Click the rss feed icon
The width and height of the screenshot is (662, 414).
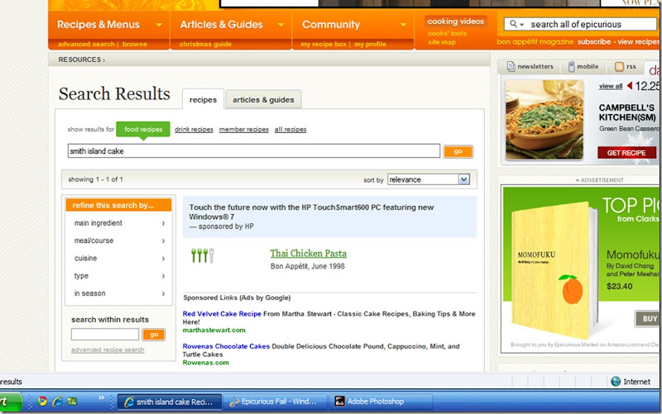pos(619,67)
